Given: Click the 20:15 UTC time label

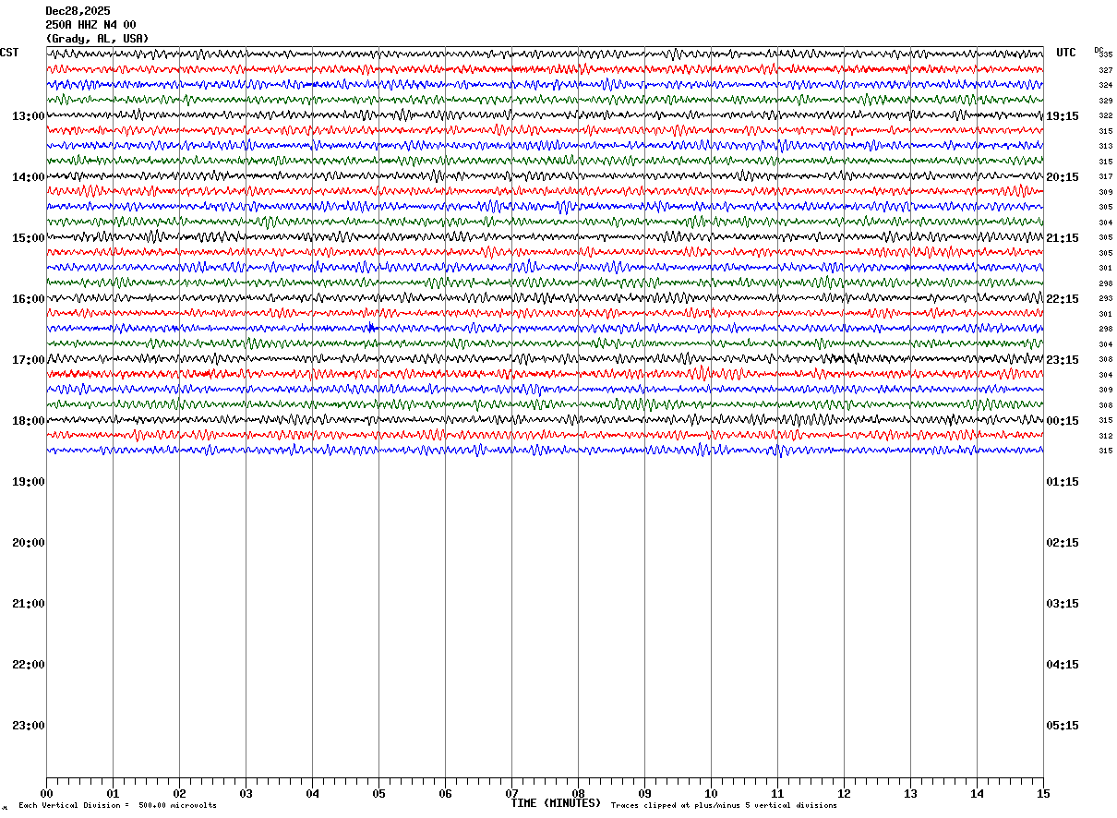Looking at the screenshot, I should point(1063,177).
